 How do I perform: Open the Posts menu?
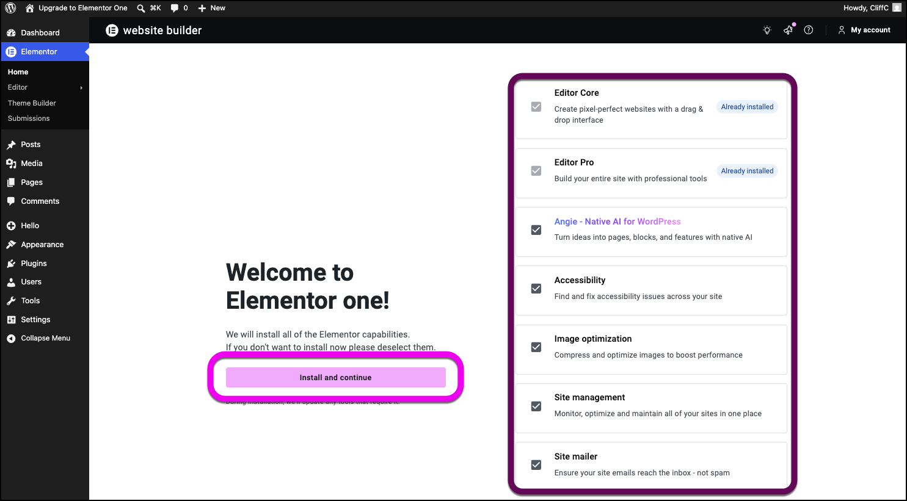click(x=45, y=145)
